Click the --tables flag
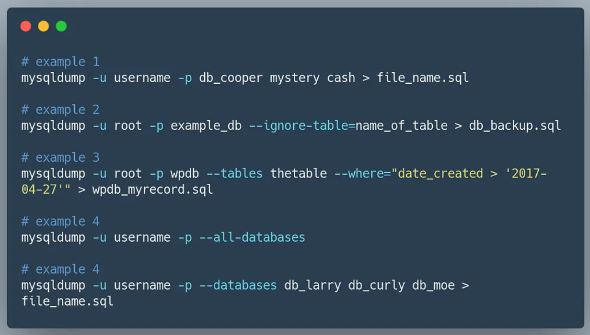This screenshot has width=590, height=335. click(234, 173)
